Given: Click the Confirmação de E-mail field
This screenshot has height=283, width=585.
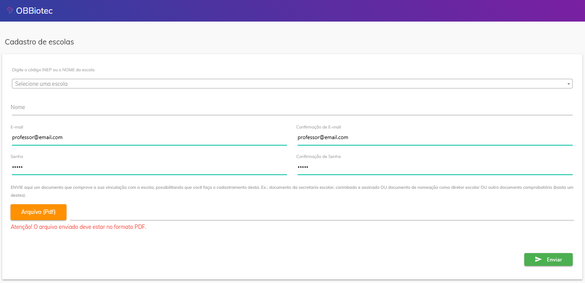Looking at the screenshot, I should 434,137.
